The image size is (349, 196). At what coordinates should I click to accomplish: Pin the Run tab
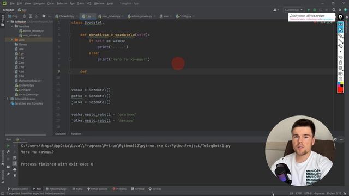[8, 174]
